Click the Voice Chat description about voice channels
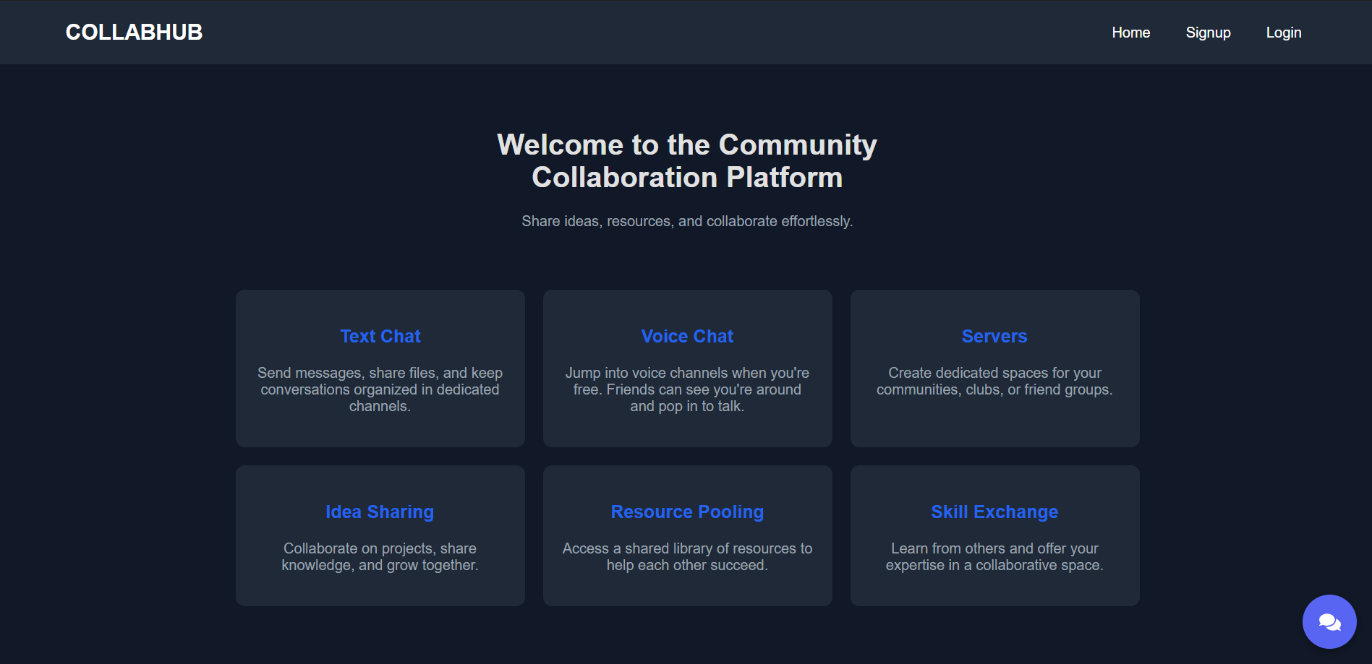 (687, 389)
